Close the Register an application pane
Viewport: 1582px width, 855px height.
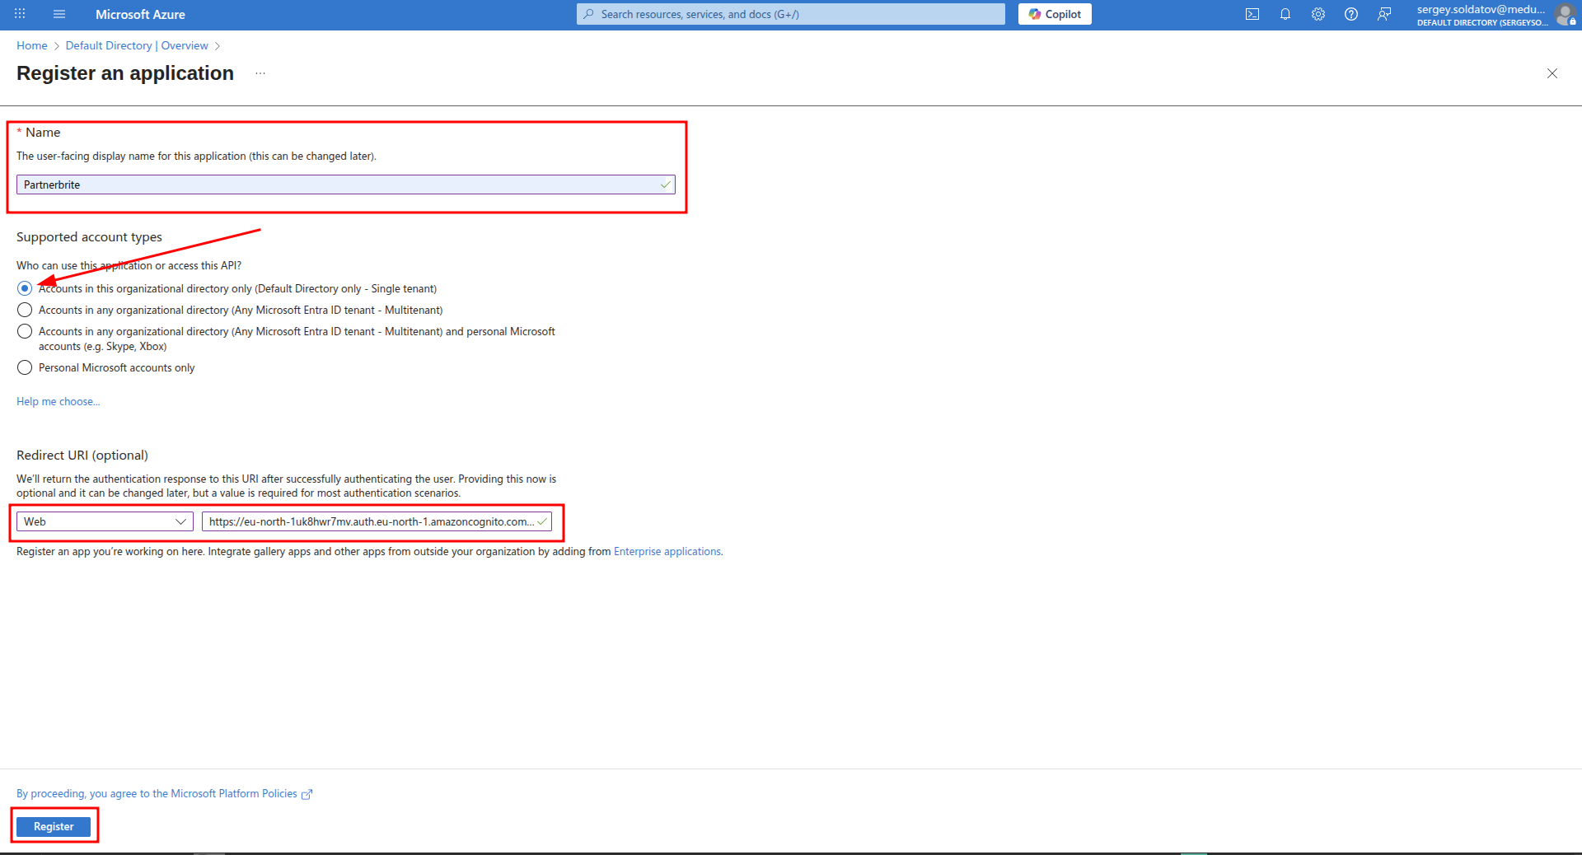click(1552, 73)
